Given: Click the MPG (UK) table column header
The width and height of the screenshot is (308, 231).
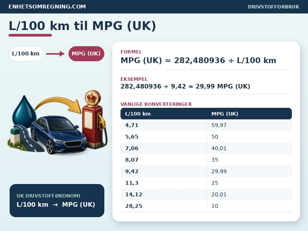Looking at the screenshot, I should coord(225,114).
